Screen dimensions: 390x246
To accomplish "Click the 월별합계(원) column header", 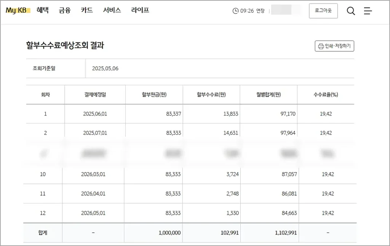I will pos(269,94).
